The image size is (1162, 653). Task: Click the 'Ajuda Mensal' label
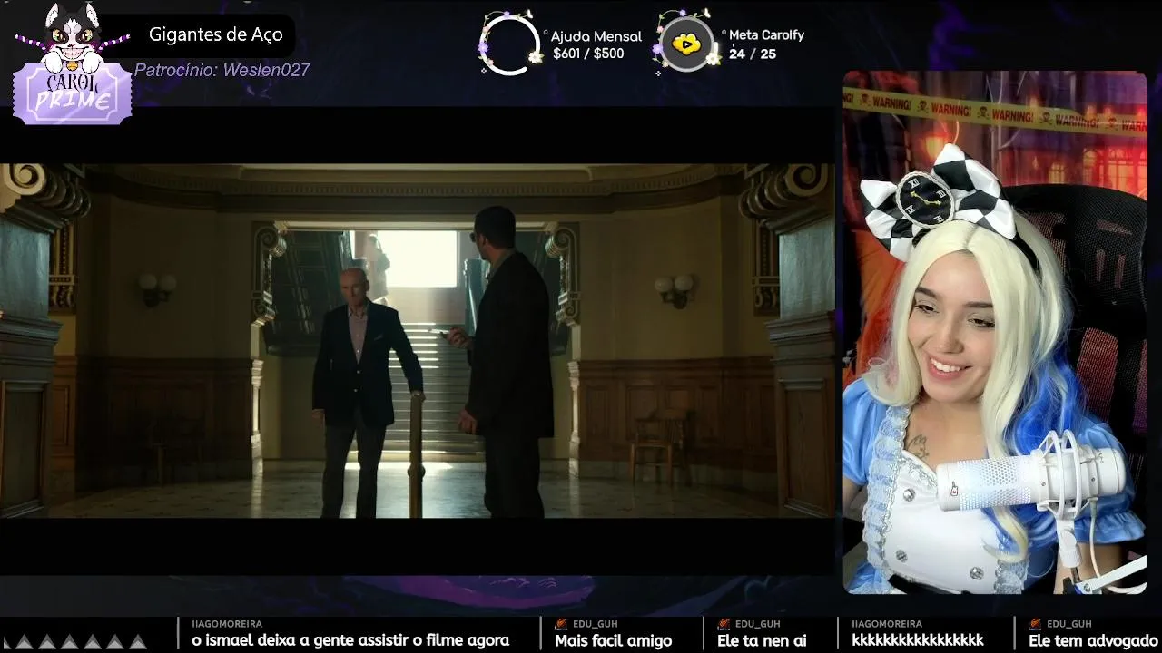(x=596, y=36)
